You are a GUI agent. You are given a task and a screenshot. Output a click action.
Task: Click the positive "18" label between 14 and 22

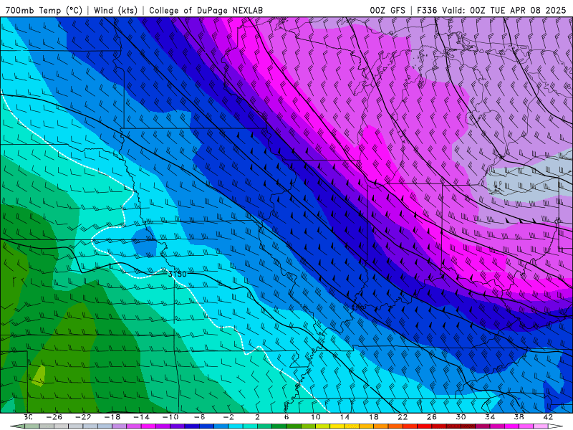[x=373, y=417]
